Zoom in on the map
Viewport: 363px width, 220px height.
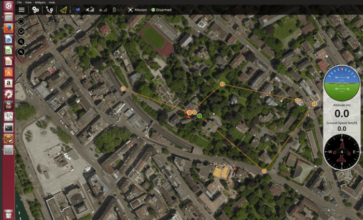(21, 41)
